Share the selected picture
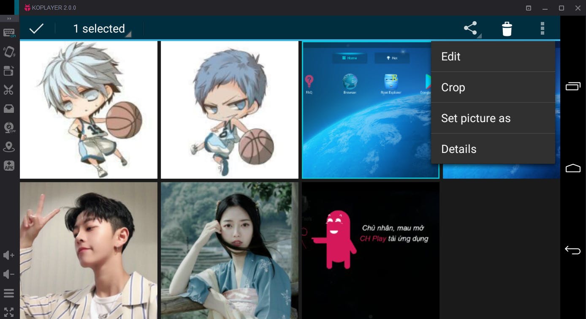The width and height of the screenshot is (586, 319). coord(471,29)
